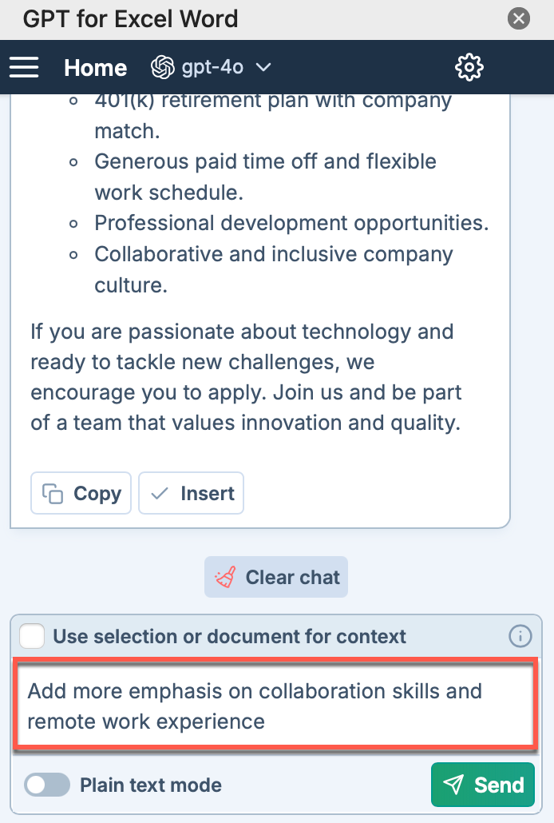Click the closing paragraph about passionate technology
The width and height of the screenshot is (554, 823).
[246, 377]
